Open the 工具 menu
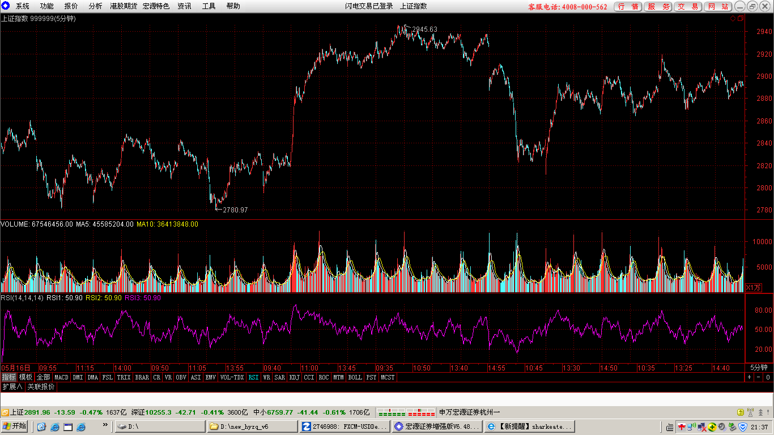The image size is (774, 435). click(x=209, y=6)
